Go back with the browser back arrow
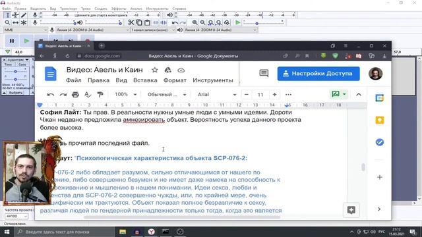The width and height of the screenshot is (422, 237). point(42,56)
